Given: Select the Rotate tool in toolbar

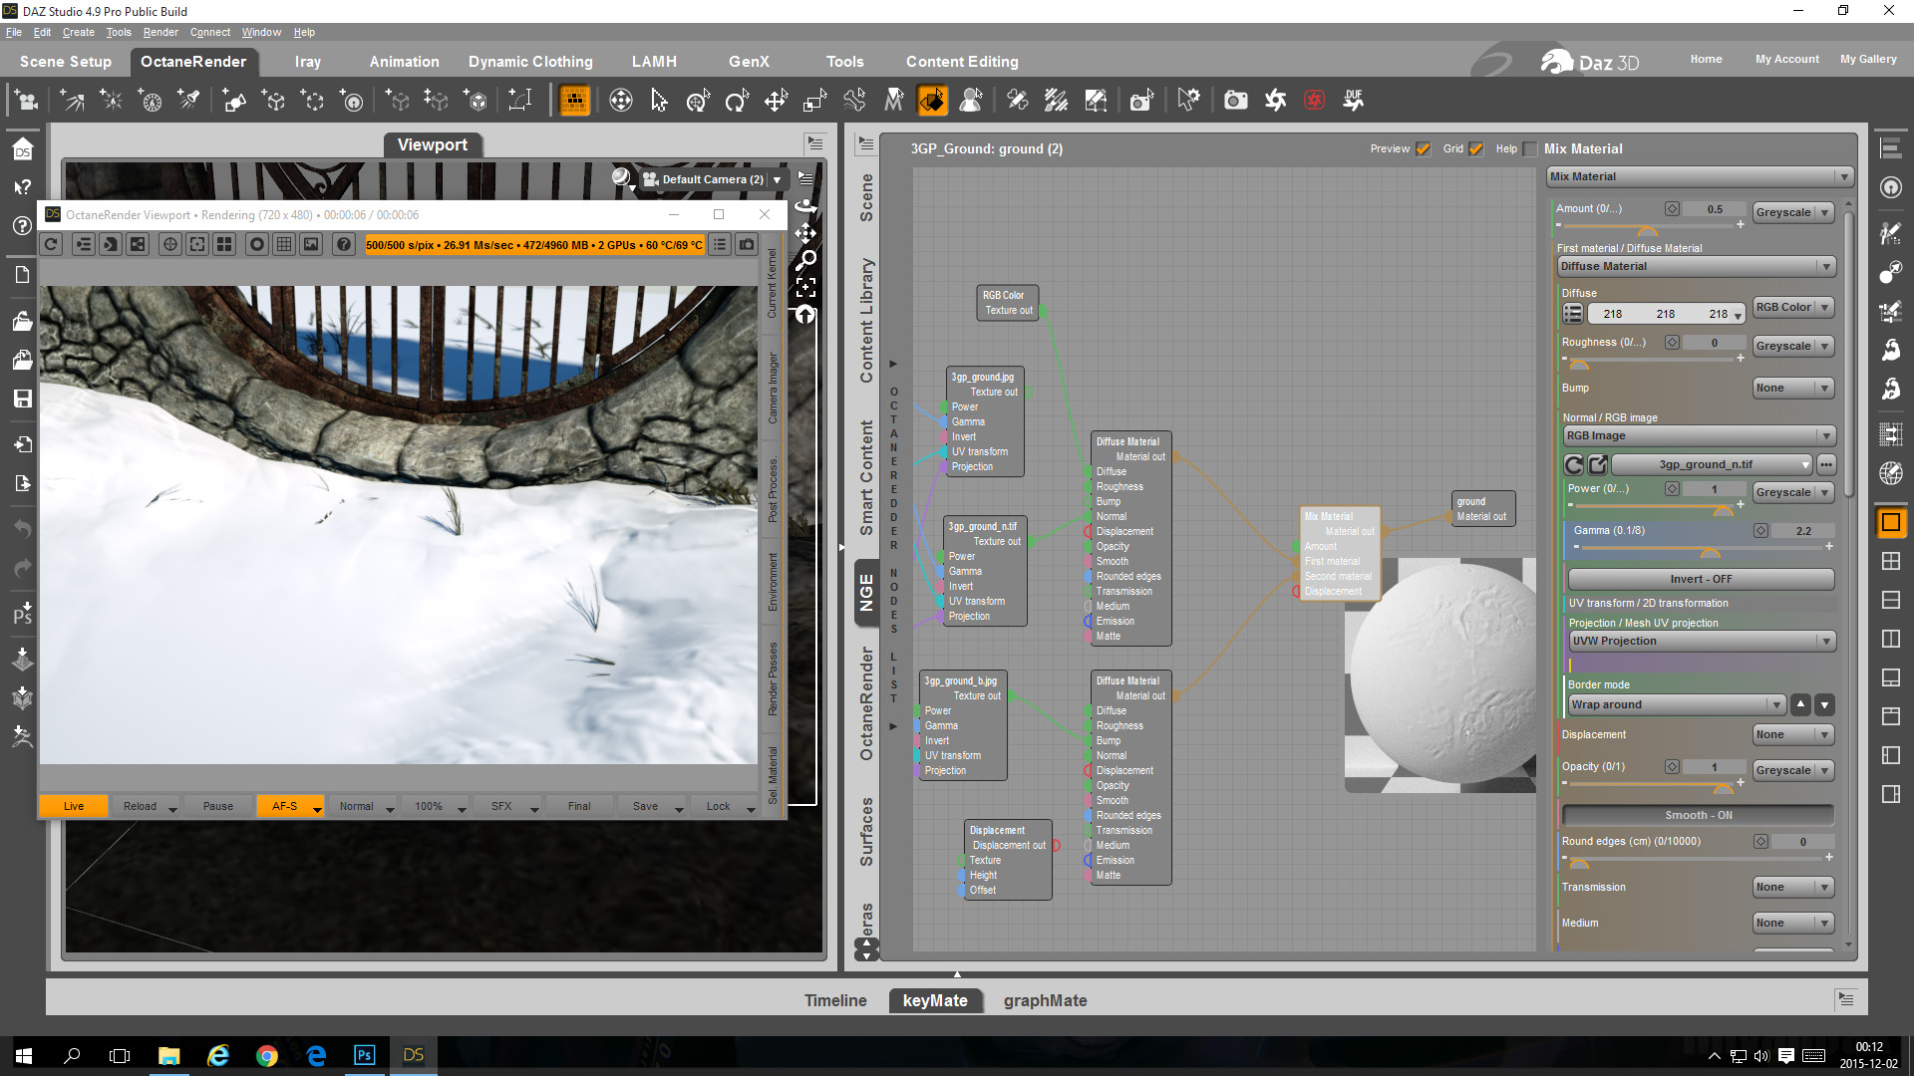Looking at the screenshot, I should pyautogui.click(x=737, y=101).
